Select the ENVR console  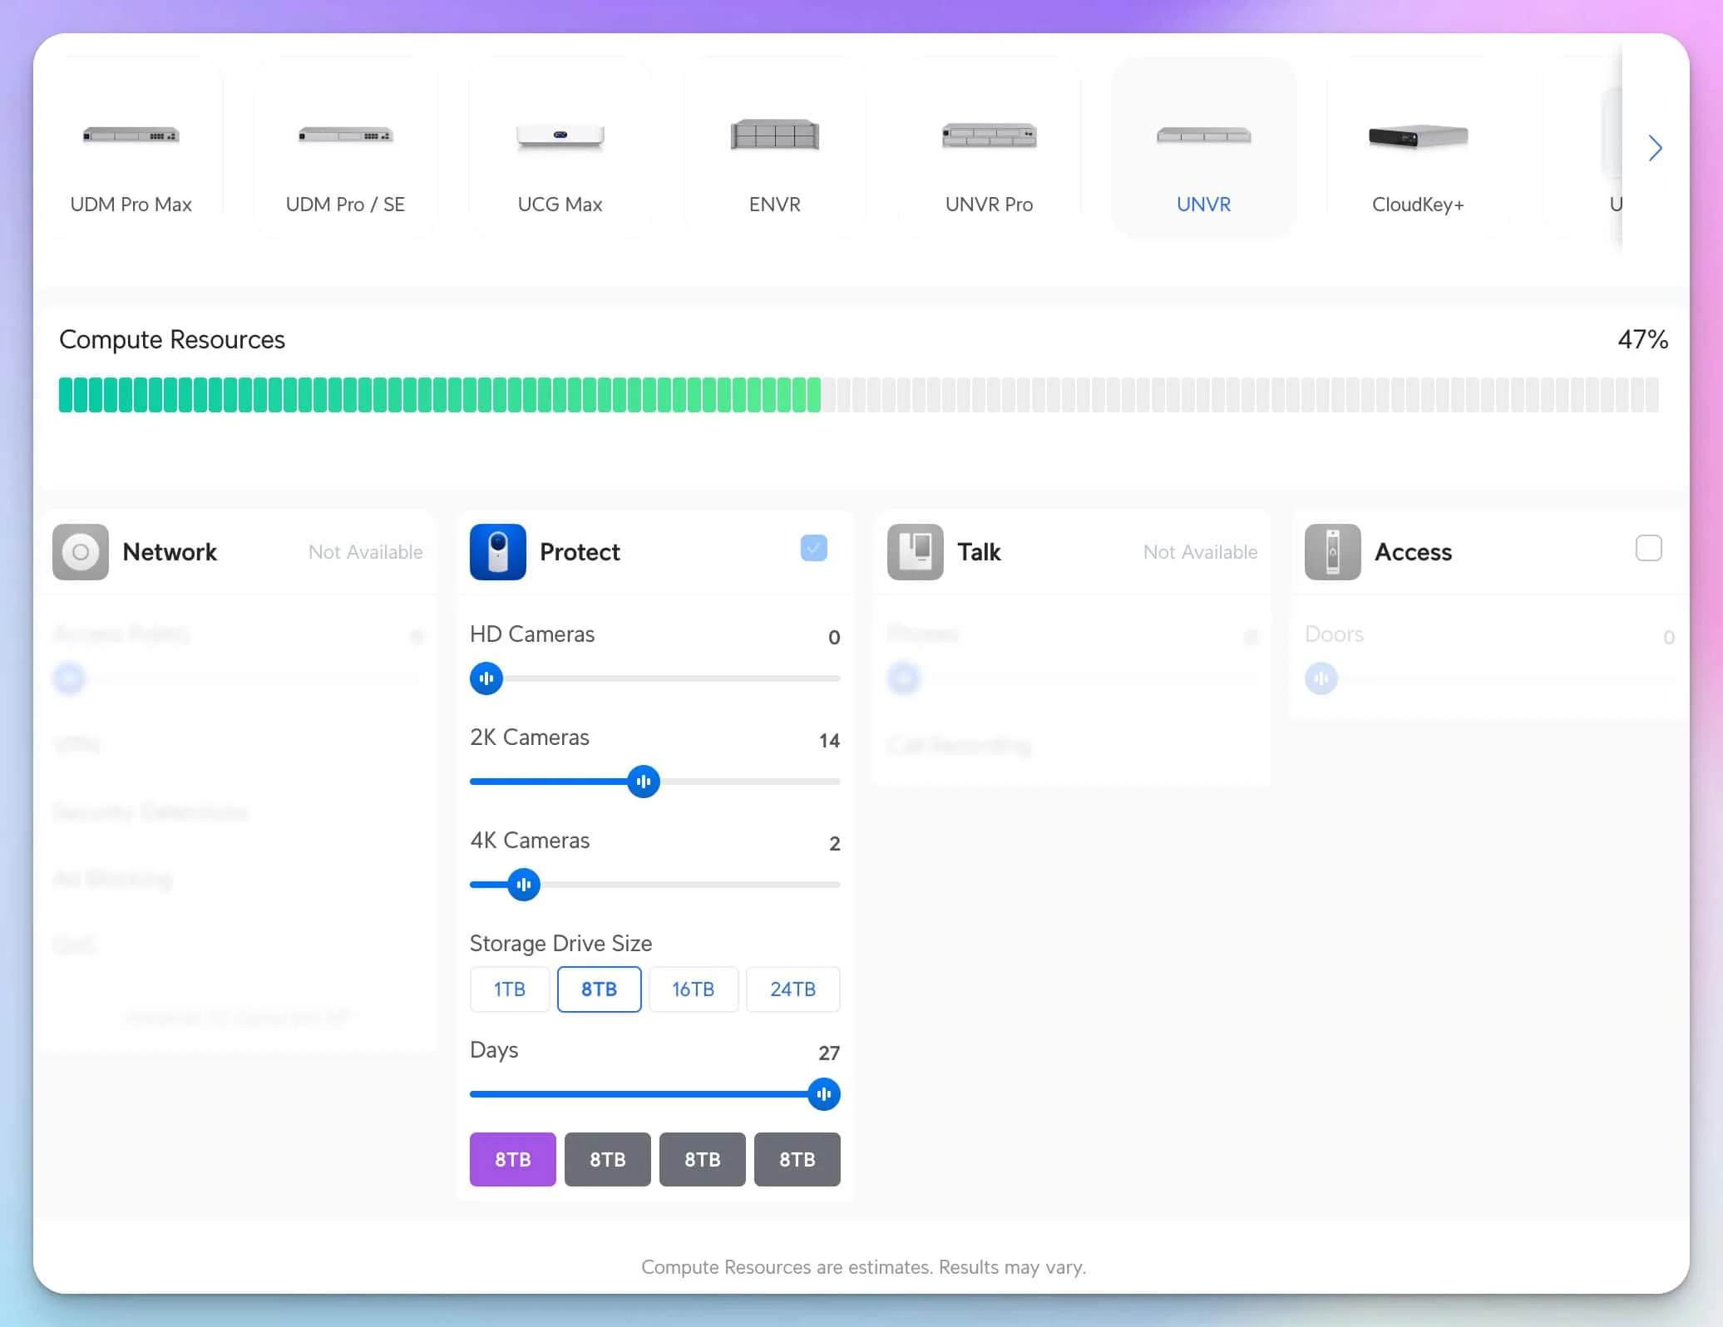coord(773,150)
